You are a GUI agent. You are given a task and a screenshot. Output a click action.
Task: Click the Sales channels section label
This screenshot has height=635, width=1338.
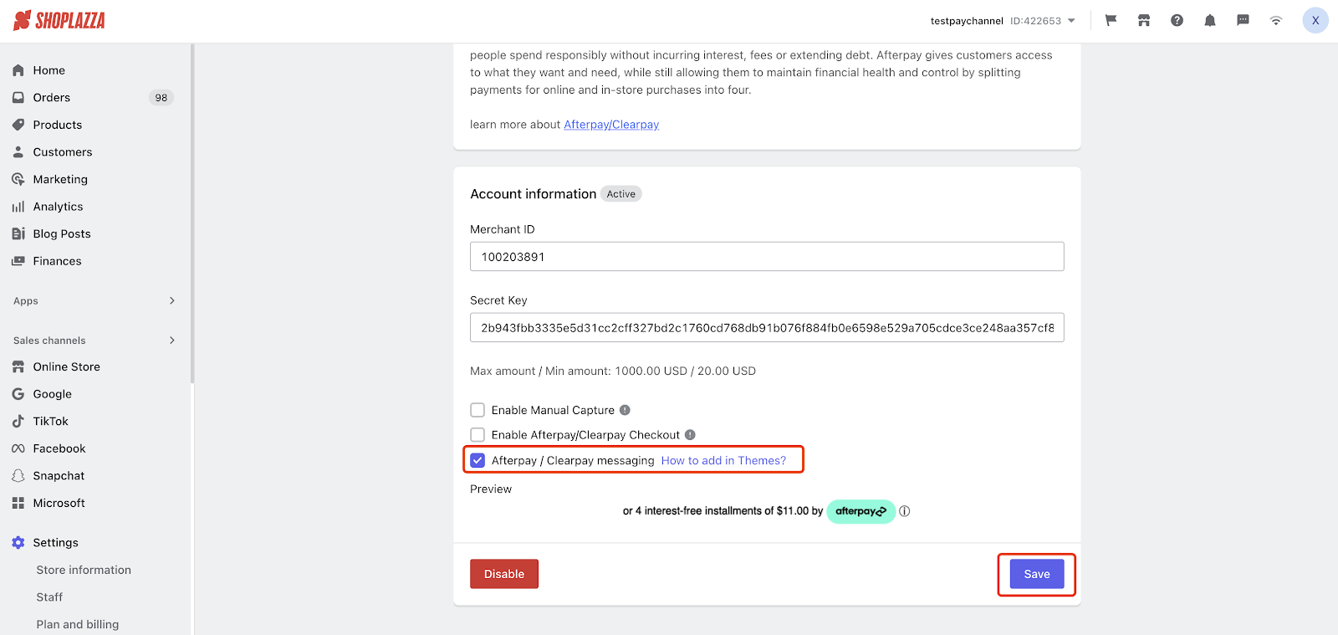49,341
